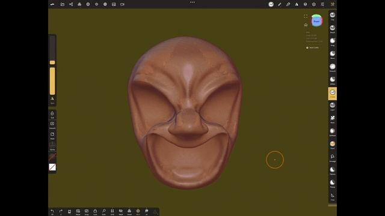Open the Interface layout menu in top bar
Viewport: 385px width, 216px height.
point(322,4)
